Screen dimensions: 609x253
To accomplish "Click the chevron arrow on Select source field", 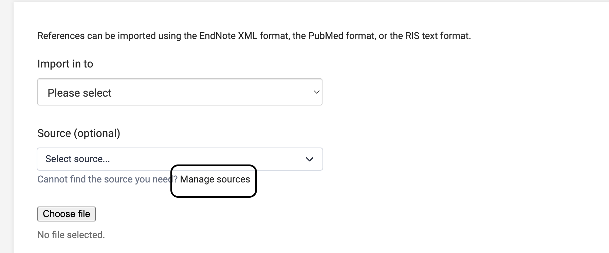I will [x=309, y=159].
